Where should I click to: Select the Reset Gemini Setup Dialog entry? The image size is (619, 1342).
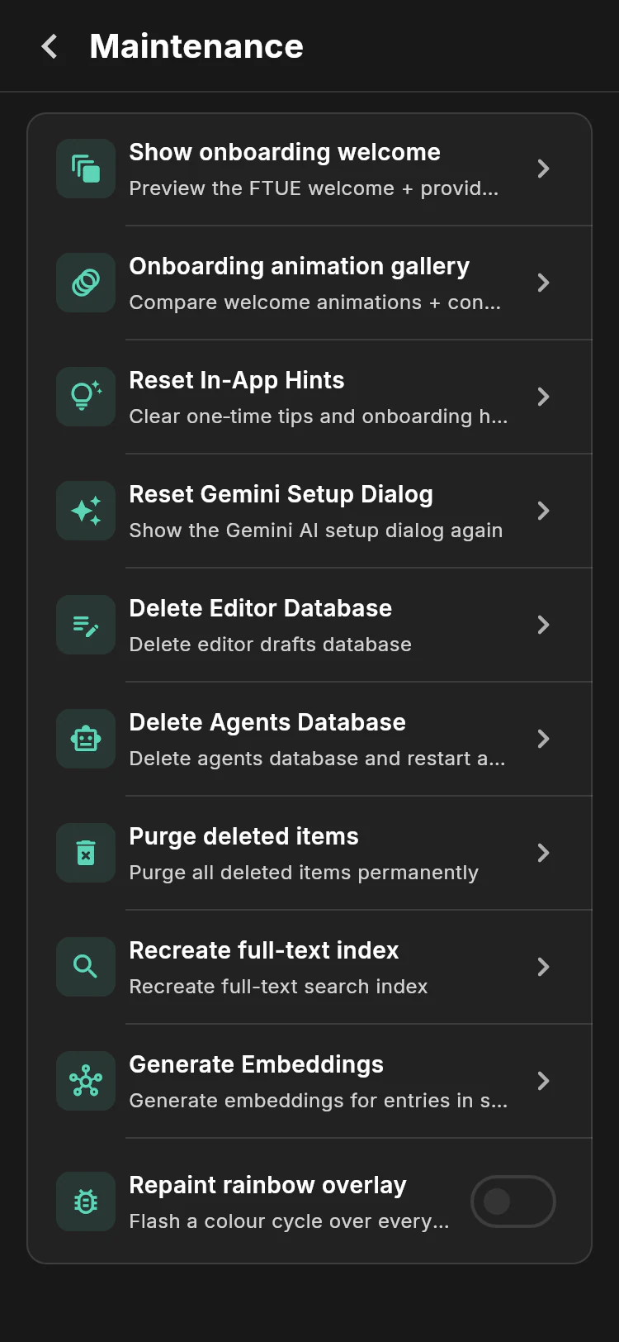tap(309, 511)
